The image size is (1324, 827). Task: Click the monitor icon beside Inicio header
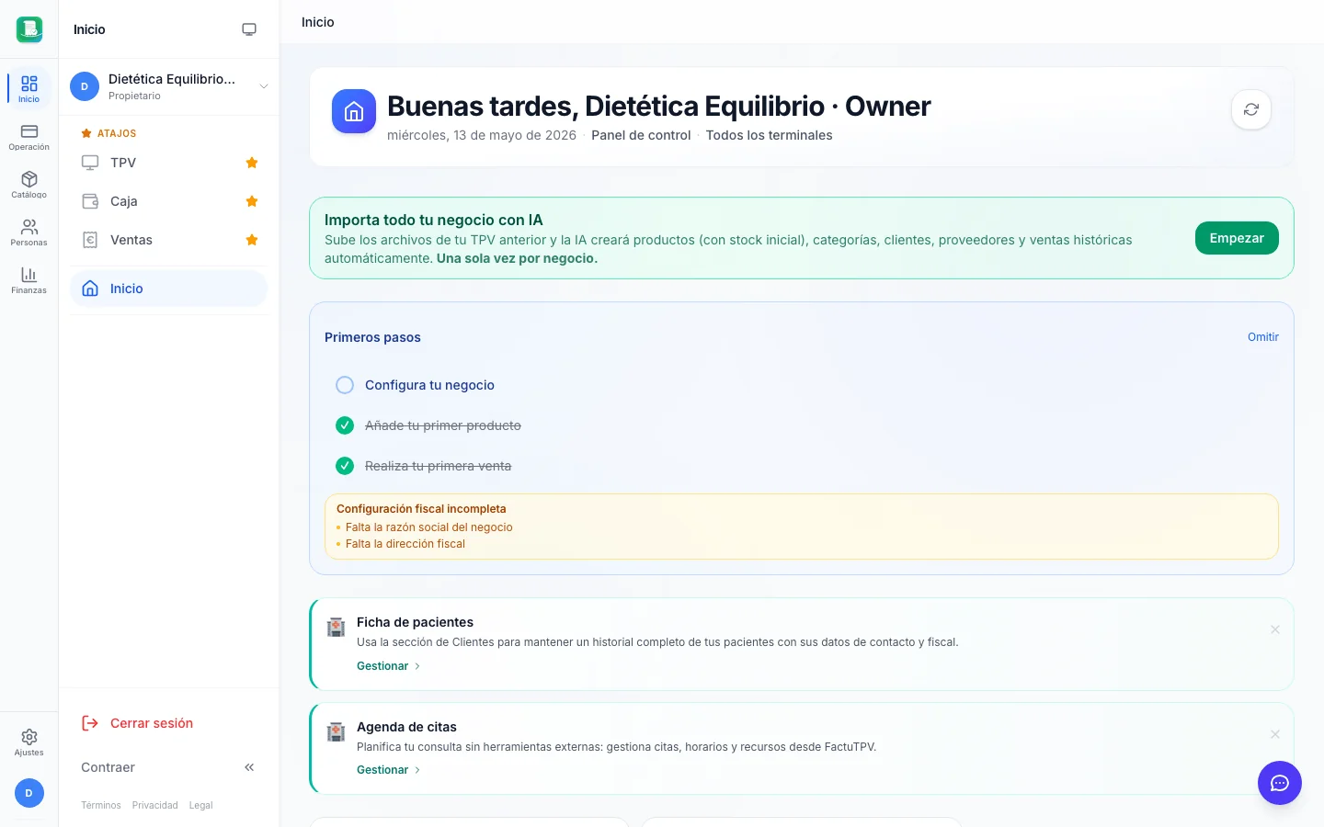(249, 29)
